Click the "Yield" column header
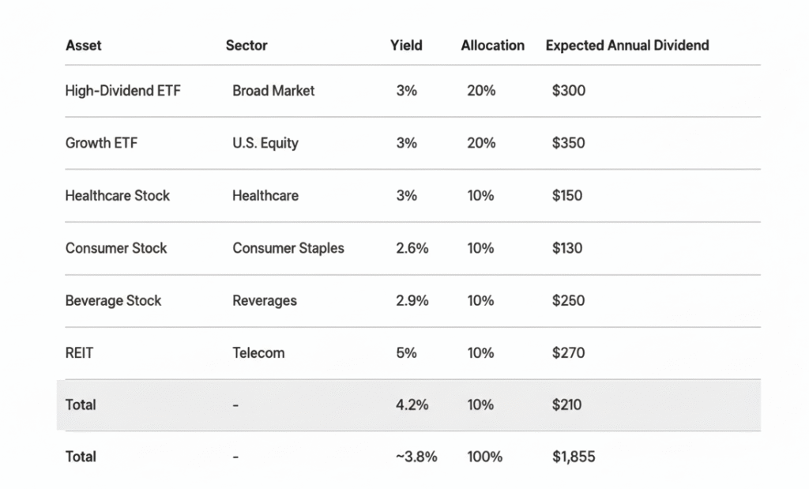Screen dimensions: 809x489 click(406, 45)
